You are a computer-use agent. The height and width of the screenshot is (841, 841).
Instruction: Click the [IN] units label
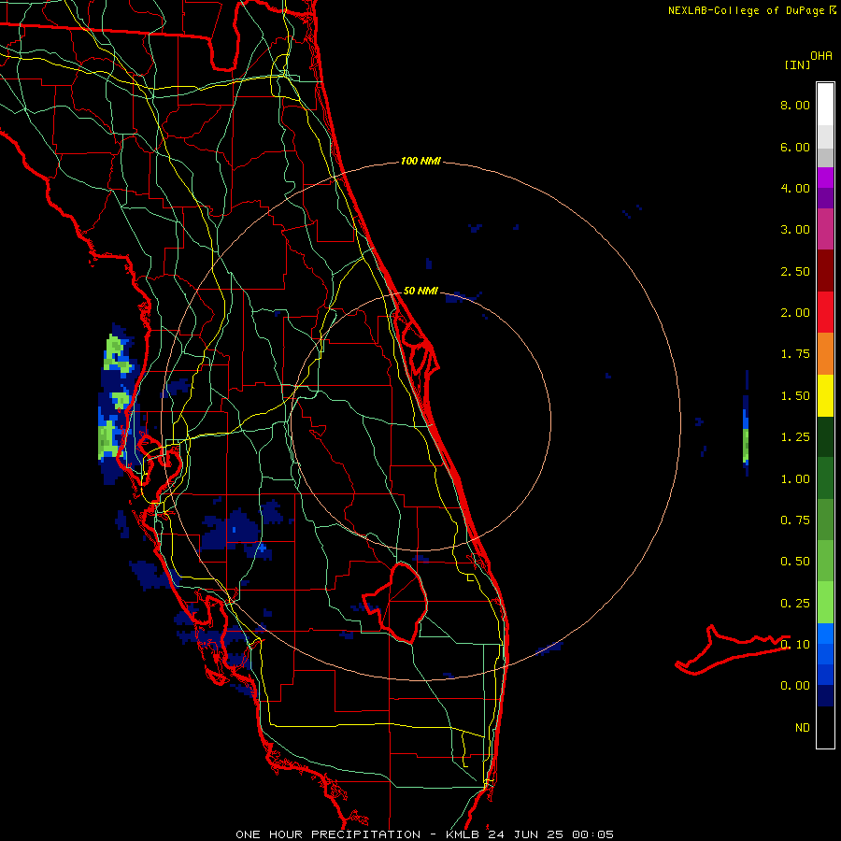click(797, 64)
